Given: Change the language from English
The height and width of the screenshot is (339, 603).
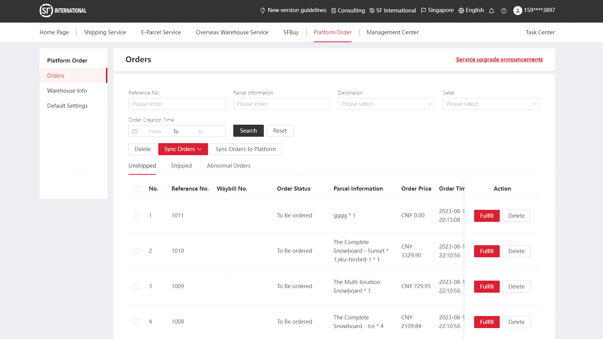Looking at the screenshot, I should [471, 10].
